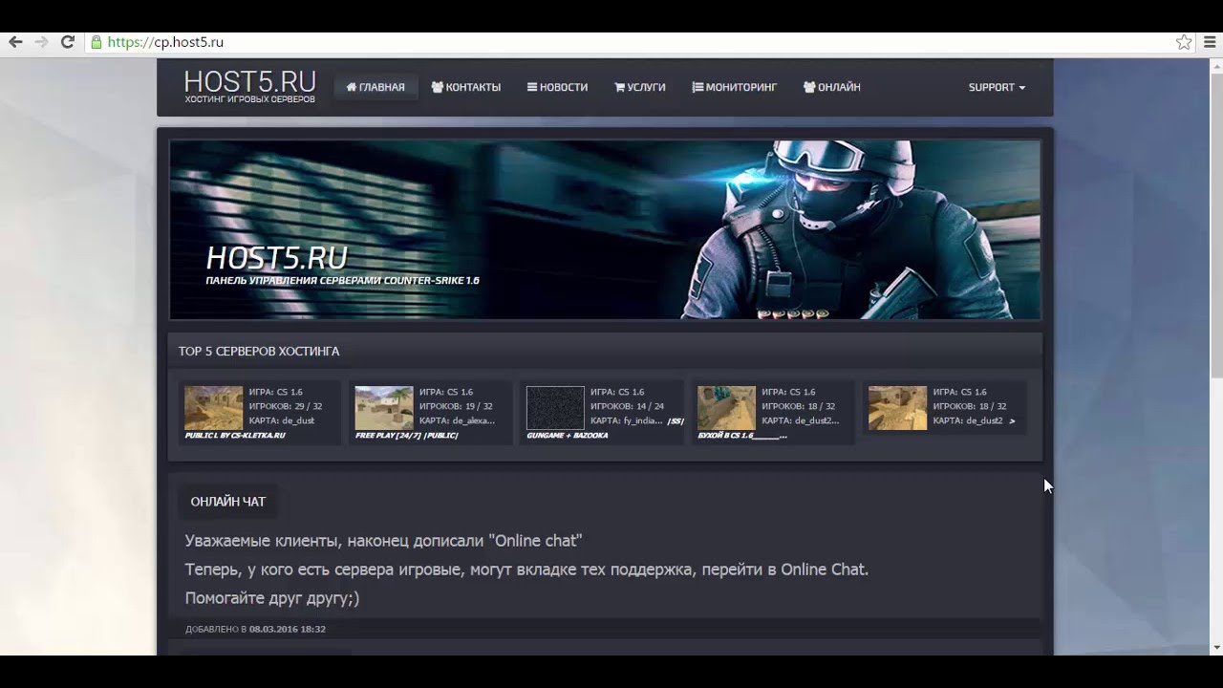This screenshot has height=688, width=1223.
Task: Open server GUNGAME + BAZOOKA
Action: (x=568, y=436)
